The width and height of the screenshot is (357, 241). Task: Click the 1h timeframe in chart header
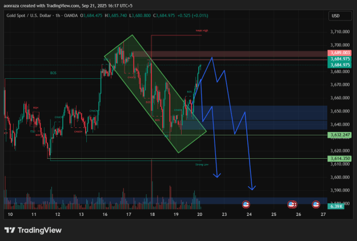click(58, 15)
